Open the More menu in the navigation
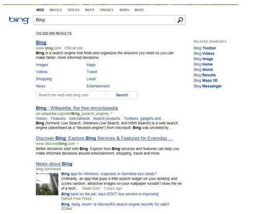The width and height of the screenshot is (257, 214). (139, 10)
